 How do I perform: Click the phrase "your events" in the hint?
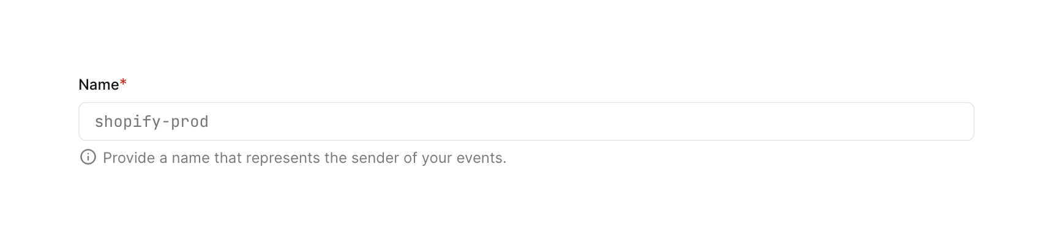tap(463, 158)
